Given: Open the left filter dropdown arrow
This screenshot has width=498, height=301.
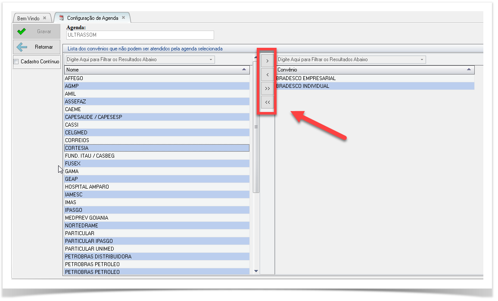Looking at the screenshot, I should pyautogui.click(x=211, y=59).
